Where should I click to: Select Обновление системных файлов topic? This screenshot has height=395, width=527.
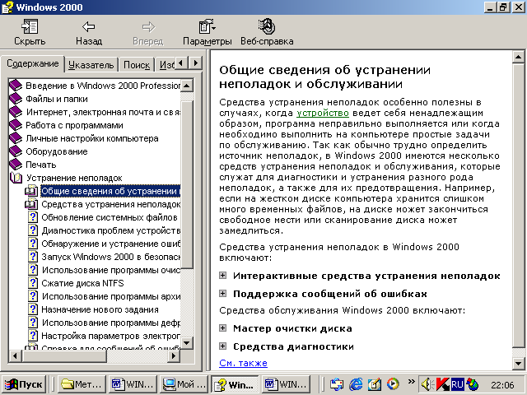click(x=110, y=217)
